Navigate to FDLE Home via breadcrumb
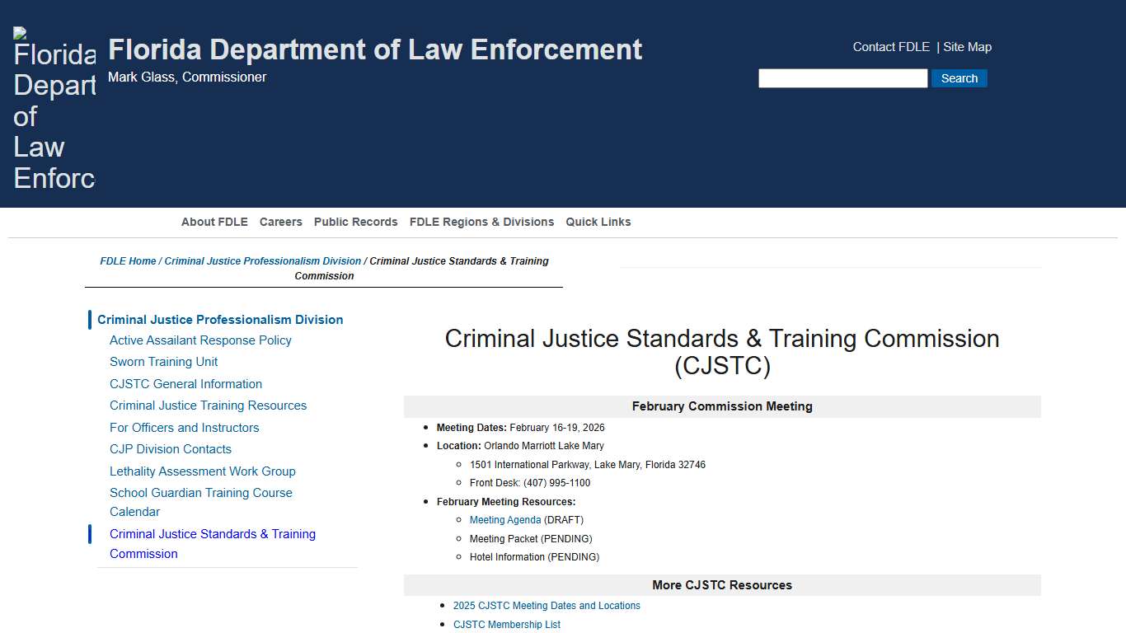 pyautogui.click(x=128, y=260)
